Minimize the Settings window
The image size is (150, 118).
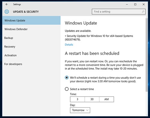[127, 4]
